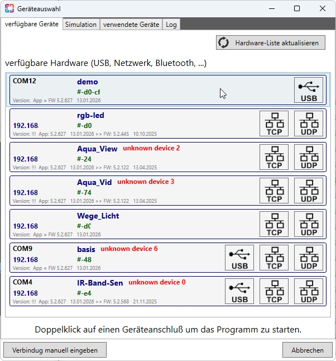
Task: Click the Geräteauswahl app icon in title bar
Action: coord(10,8)
